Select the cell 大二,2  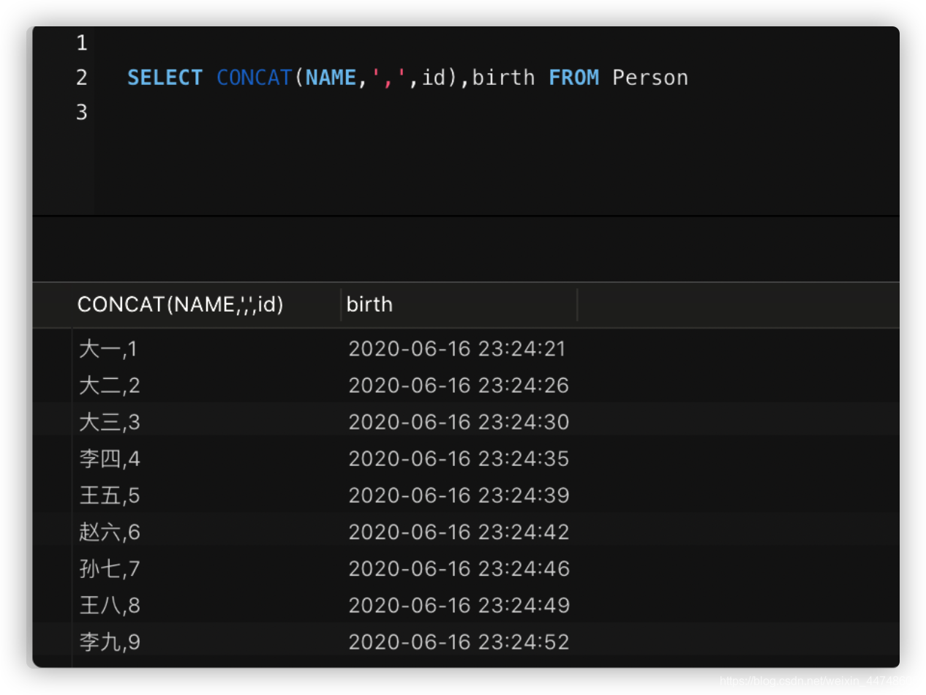pyautogui.click(x=110, y=386)
